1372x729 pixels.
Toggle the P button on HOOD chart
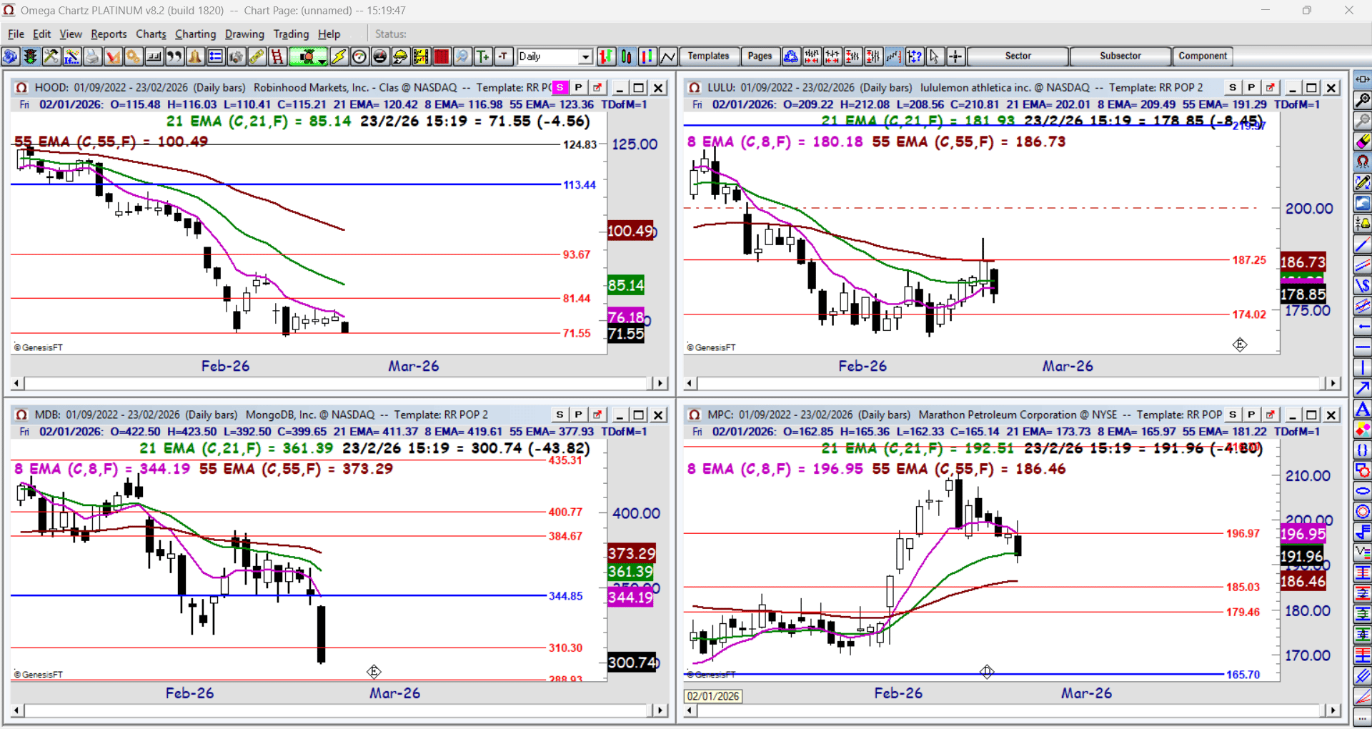click(579, 87)
